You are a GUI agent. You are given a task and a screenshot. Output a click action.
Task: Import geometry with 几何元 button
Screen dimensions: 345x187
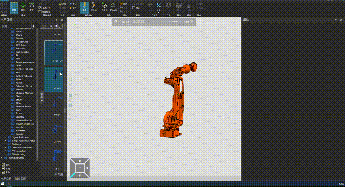[x=104, y=7]
